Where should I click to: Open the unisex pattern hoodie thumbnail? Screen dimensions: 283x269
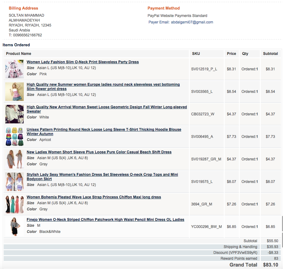[15, 137]
